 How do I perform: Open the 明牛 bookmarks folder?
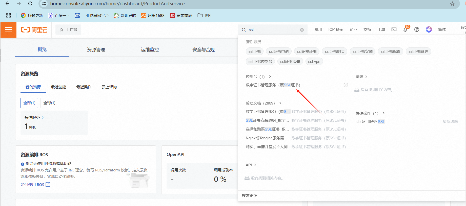point(205,15)
